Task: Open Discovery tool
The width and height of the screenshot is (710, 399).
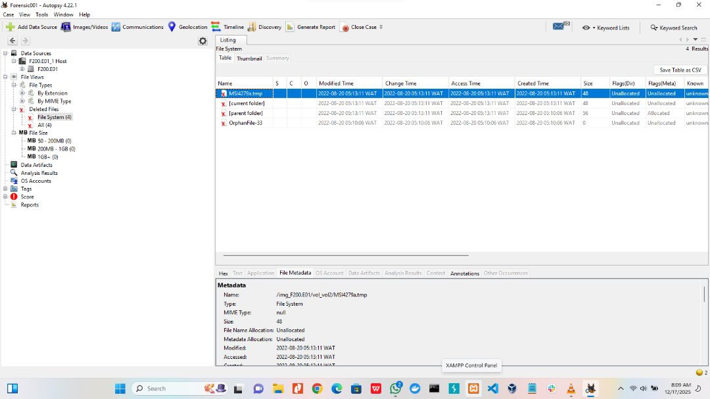Action: 264,27
